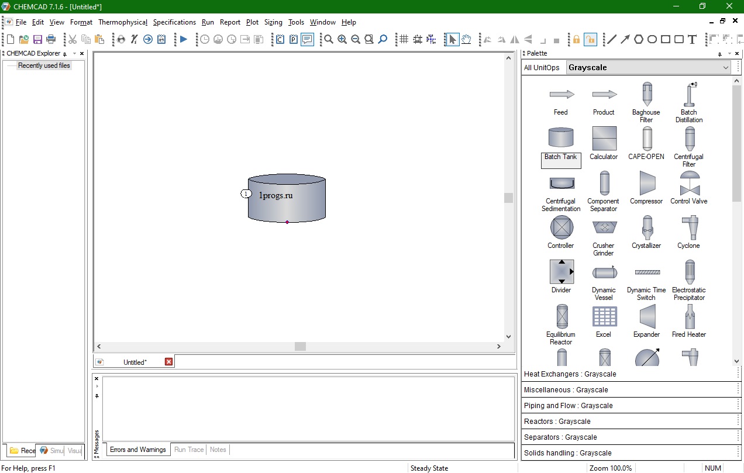Select the Excel unit operation
Viewport: 744px width, 473px height.
[x=604, y=322]
